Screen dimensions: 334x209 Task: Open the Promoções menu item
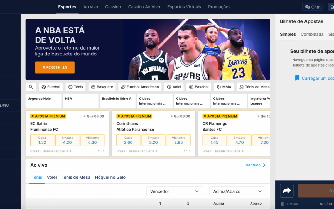pos(219,7)
